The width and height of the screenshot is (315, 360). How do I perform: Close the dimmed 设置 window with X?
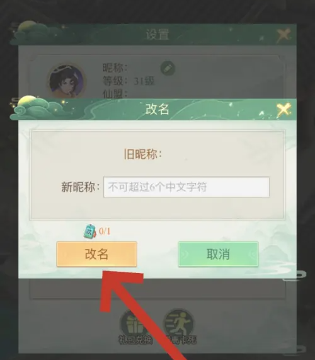click(x=283, y=35)
